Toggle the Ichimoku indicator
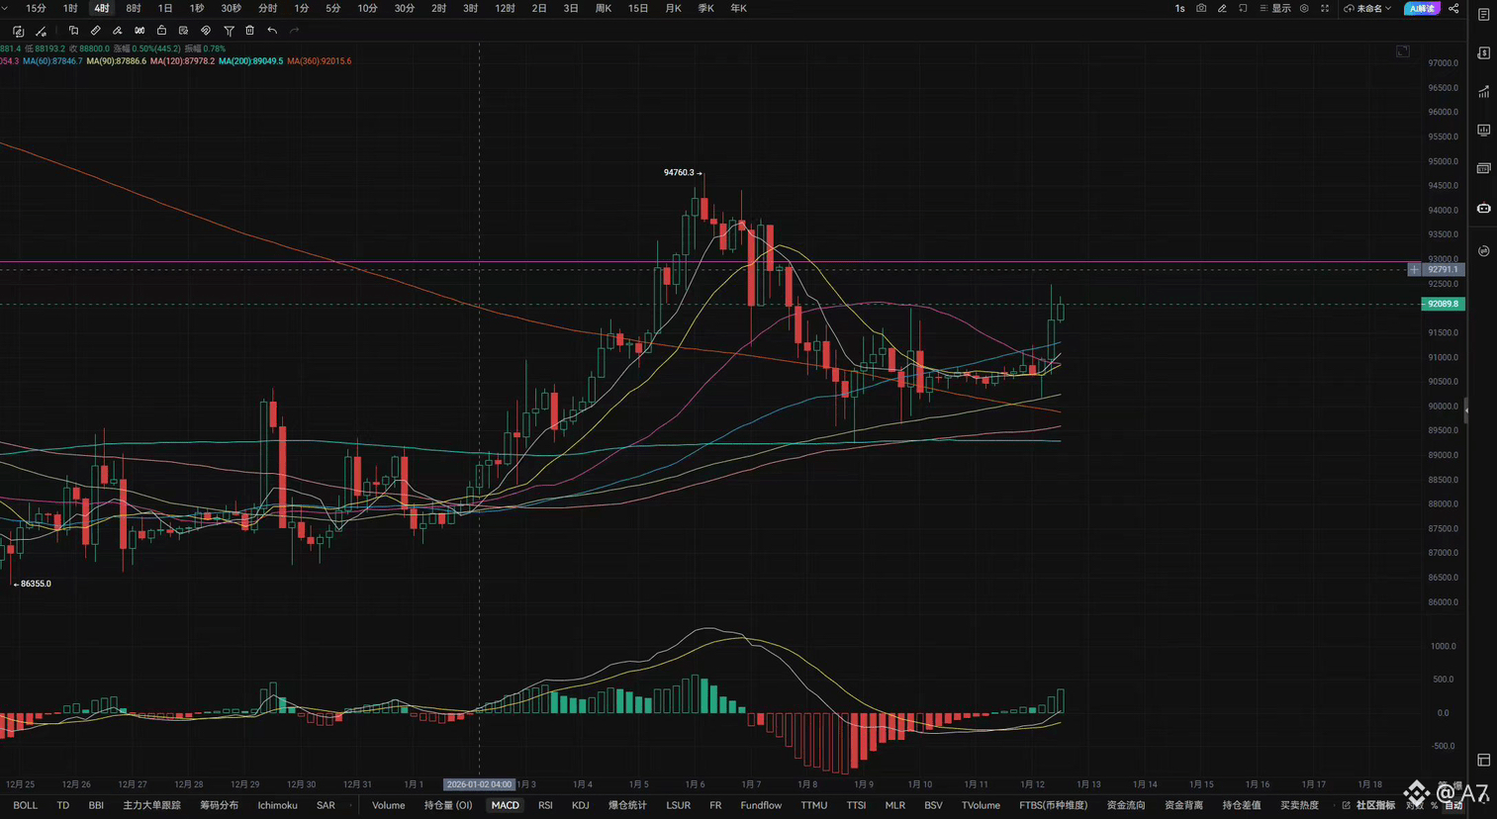The height and width of the screenshot is (819, 1497). 277,805
